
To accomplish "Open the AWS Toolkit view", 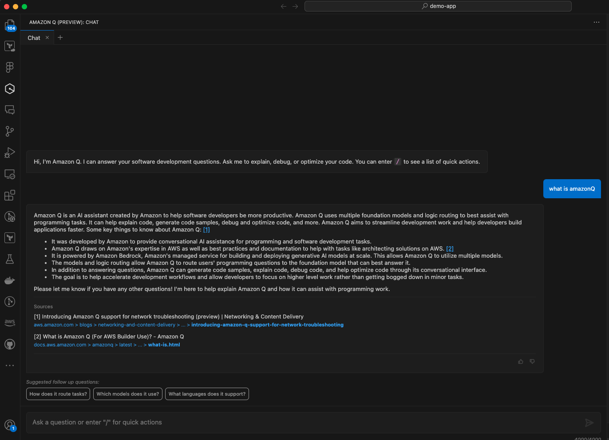I will click(10, 322).
